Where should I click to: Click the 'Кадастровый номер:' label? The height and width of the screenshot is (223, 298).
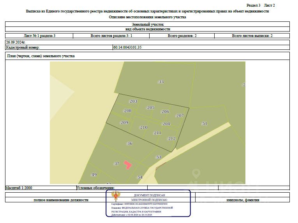(x=23, y=47)
